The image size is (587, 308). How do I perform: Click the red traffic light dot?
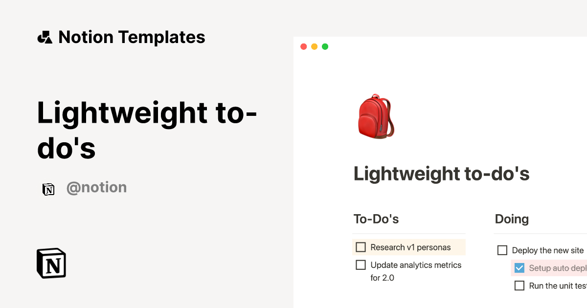click(304, 46)
